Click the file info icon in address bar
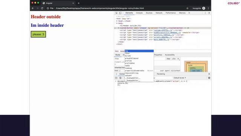This screenshot has width=241, height=136. pos(48,8)
